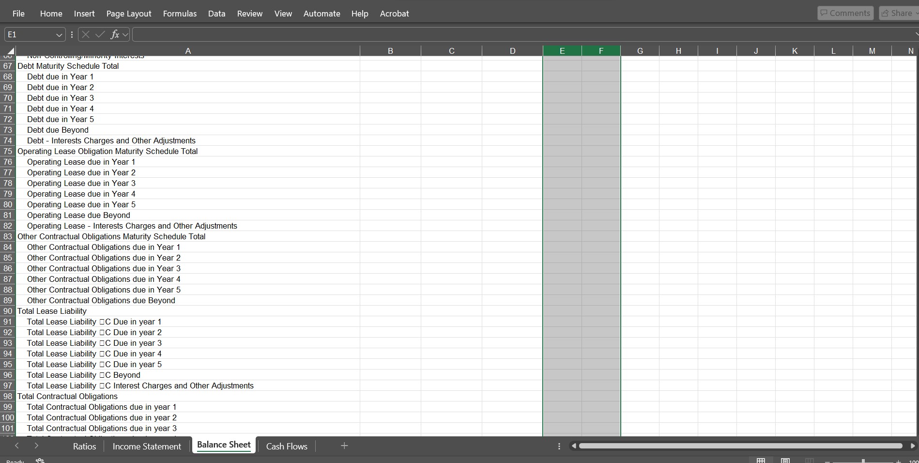Image resolution: width=919 pixels, height=463 pixels.
Task: Switch to the Income Statement sheet
Action: [x=147, y=446]
